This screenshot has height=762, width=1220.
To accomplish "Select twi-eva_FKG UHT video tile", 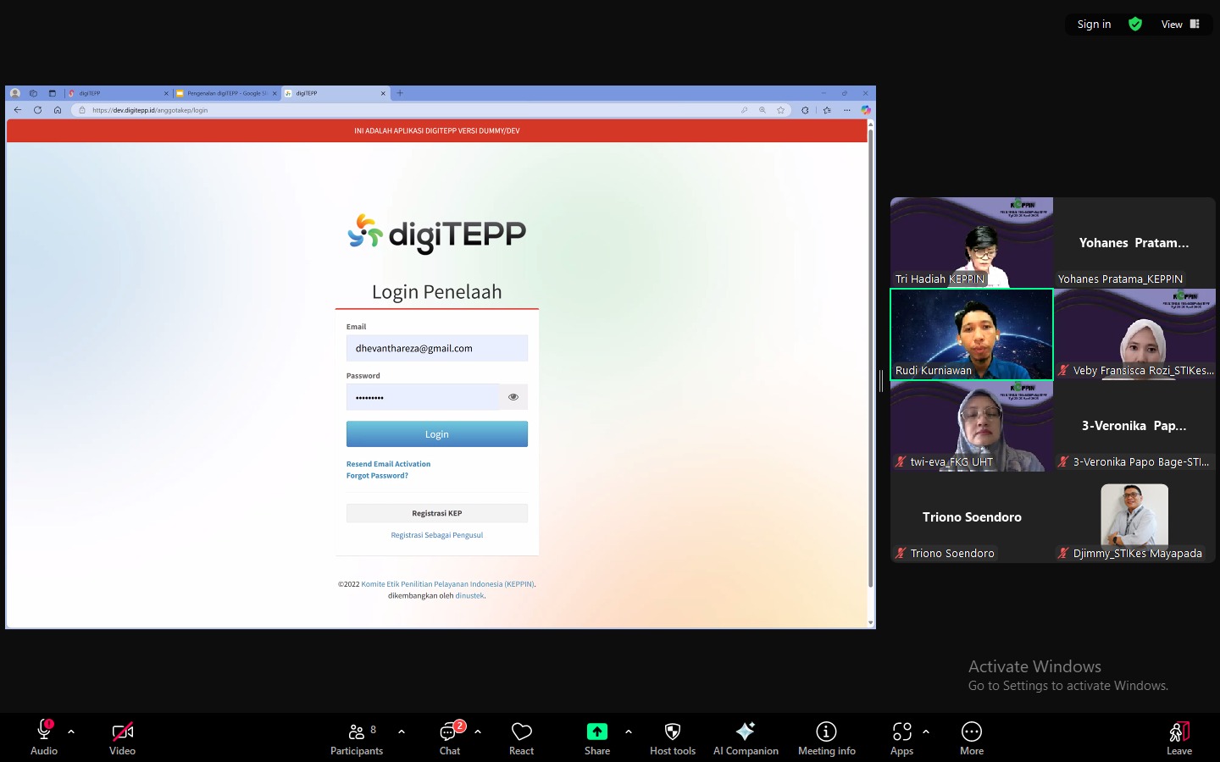I will click(x=972, y=426).
